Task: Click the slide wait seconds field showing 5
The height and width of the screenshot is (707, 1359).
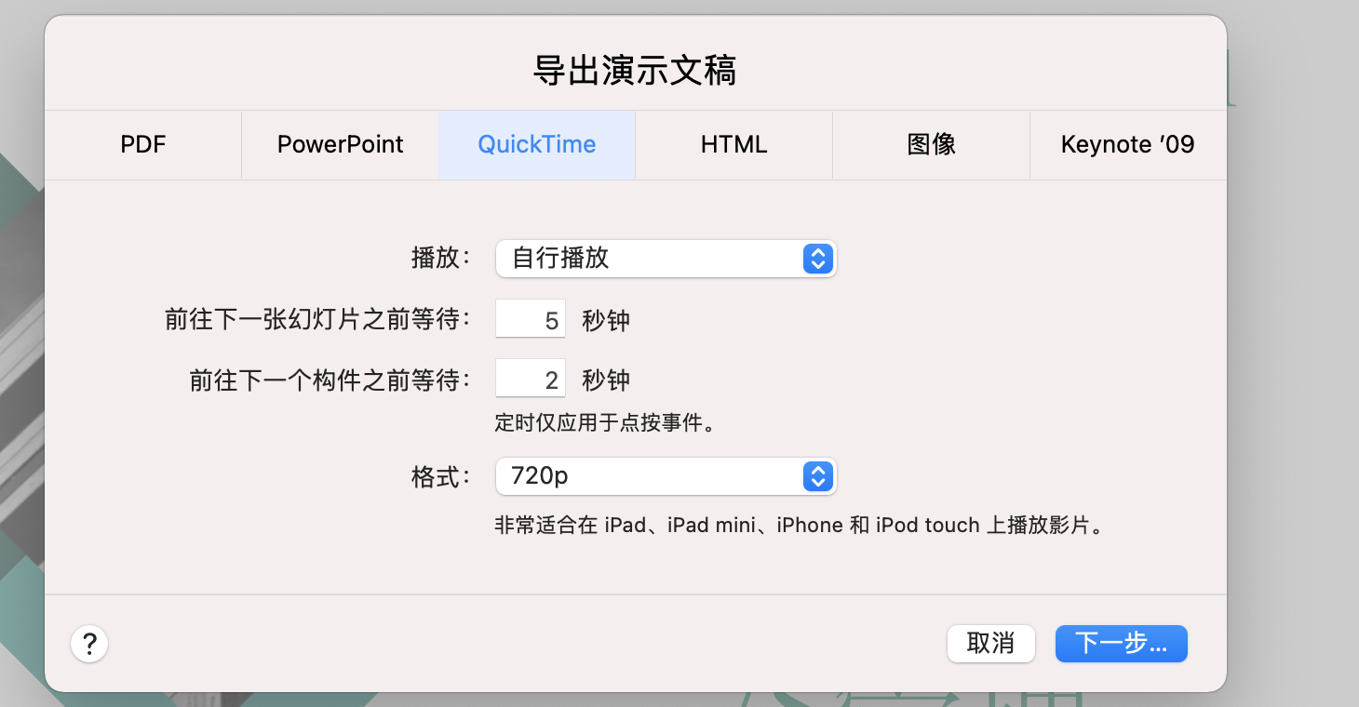Action: tap(531, 319)
